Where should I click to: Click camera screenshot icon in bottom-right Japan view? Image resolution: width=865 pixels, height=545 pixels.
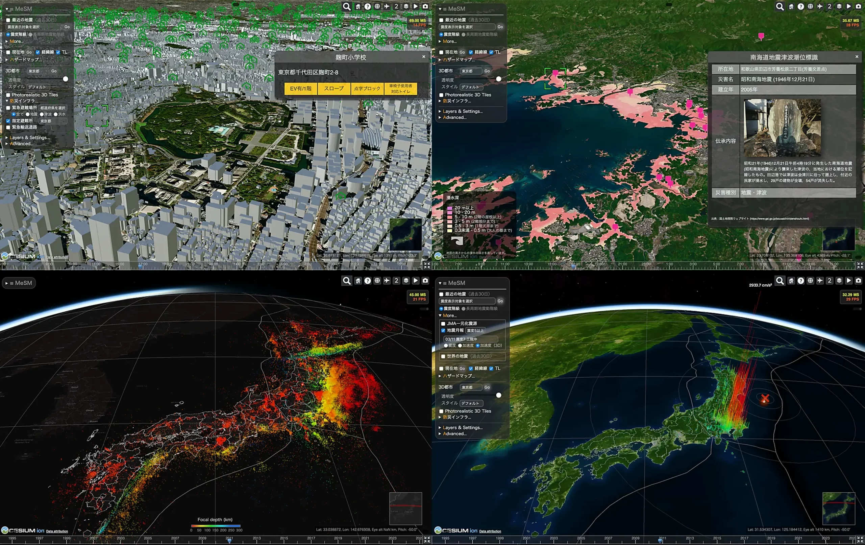[858, 281]
